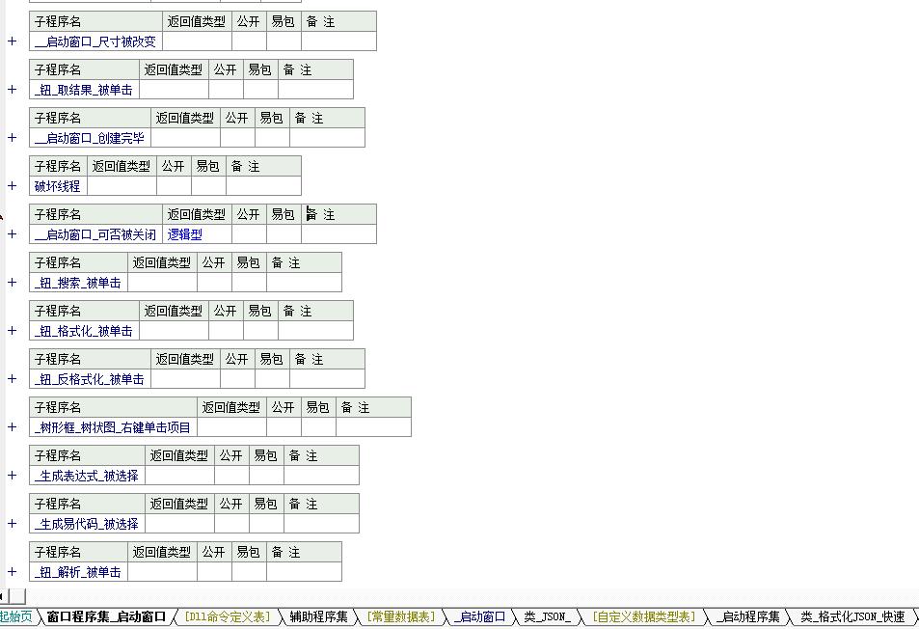The width and height of the screenshot is (919, 629).
Task: Click the _生成易代码_被选择 name cell
Action: (x=88, y=524)
